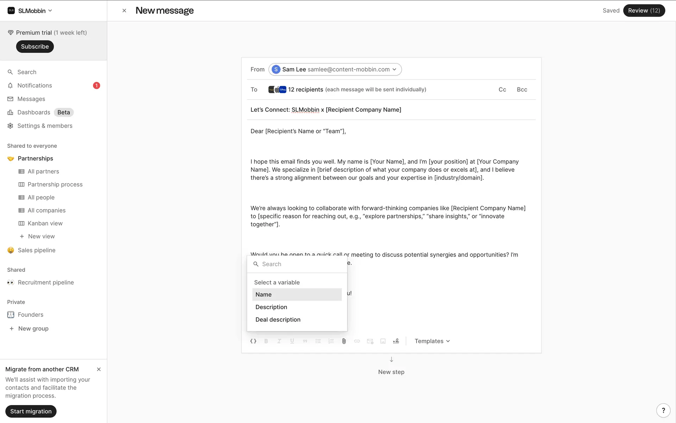Toggle underline formatting
Image resolution: width=676 pixels, height=423 pixels.
click(x=292, y=341)
